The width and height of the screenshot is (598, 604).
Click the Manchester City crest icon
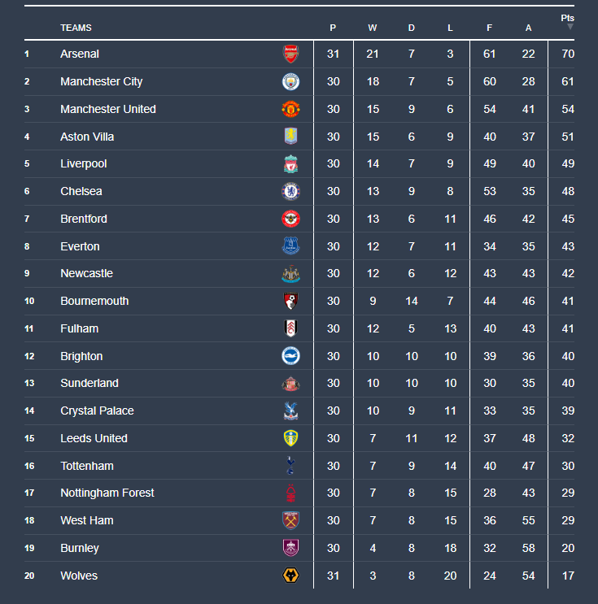coord(290,82)
